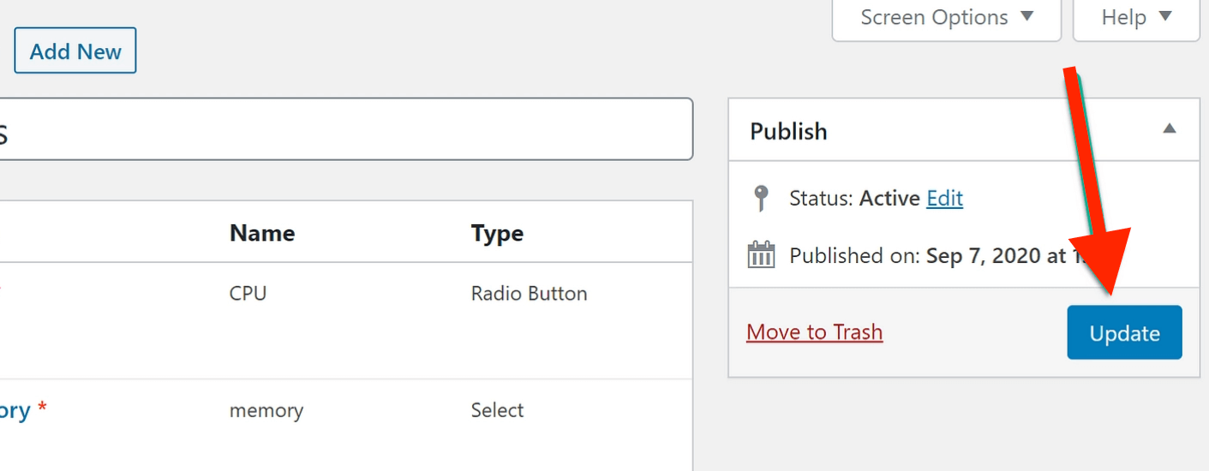1209x471 pixels.
Task: Click the Name column header
Action: pos(261,234)
